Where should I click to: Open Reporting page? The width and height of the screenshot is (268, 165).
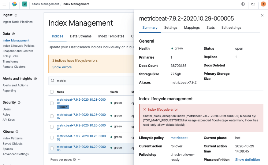click(9, 91)
